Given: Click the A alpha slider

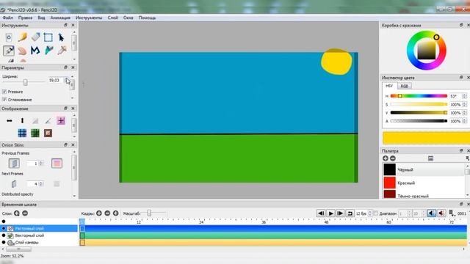Looking at the screenshot, I should (x=419, y=121).
